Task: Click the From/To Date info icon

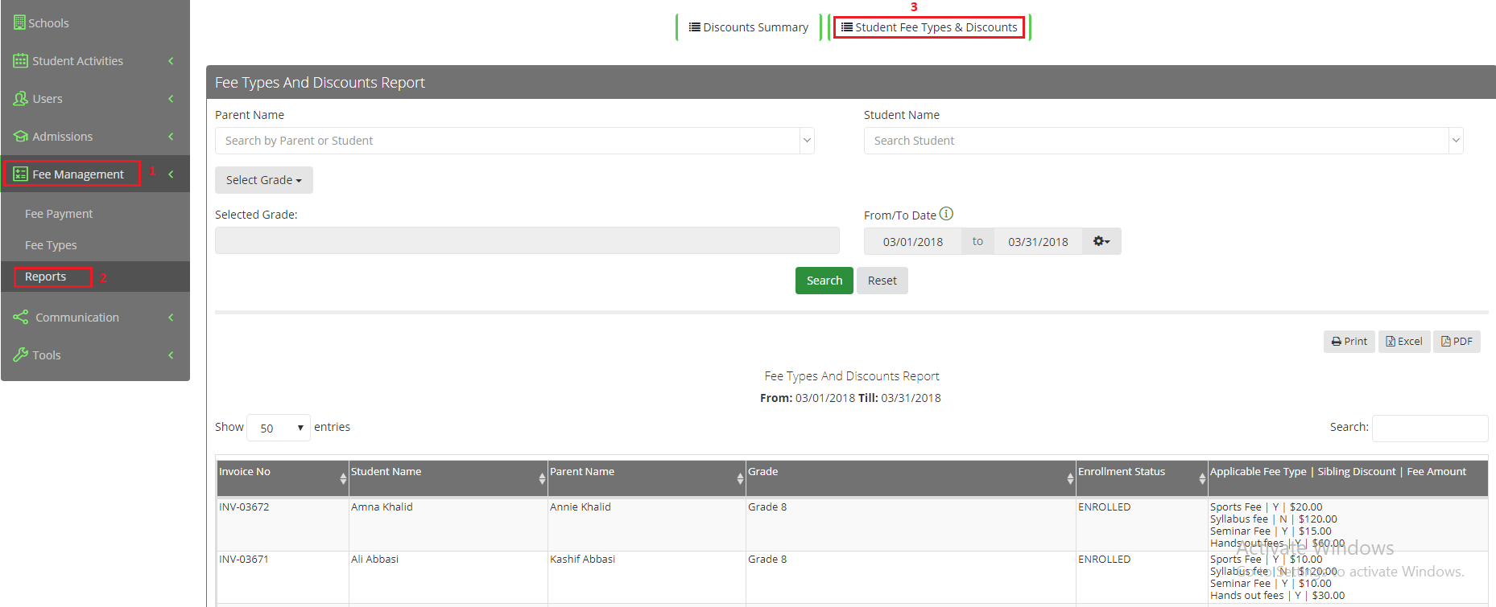Action: (x=946, y=214)
